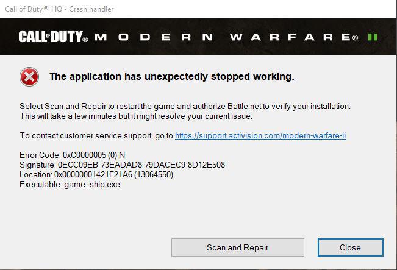
Task: Close the crash handler dialog
Action: click(350, 247)
